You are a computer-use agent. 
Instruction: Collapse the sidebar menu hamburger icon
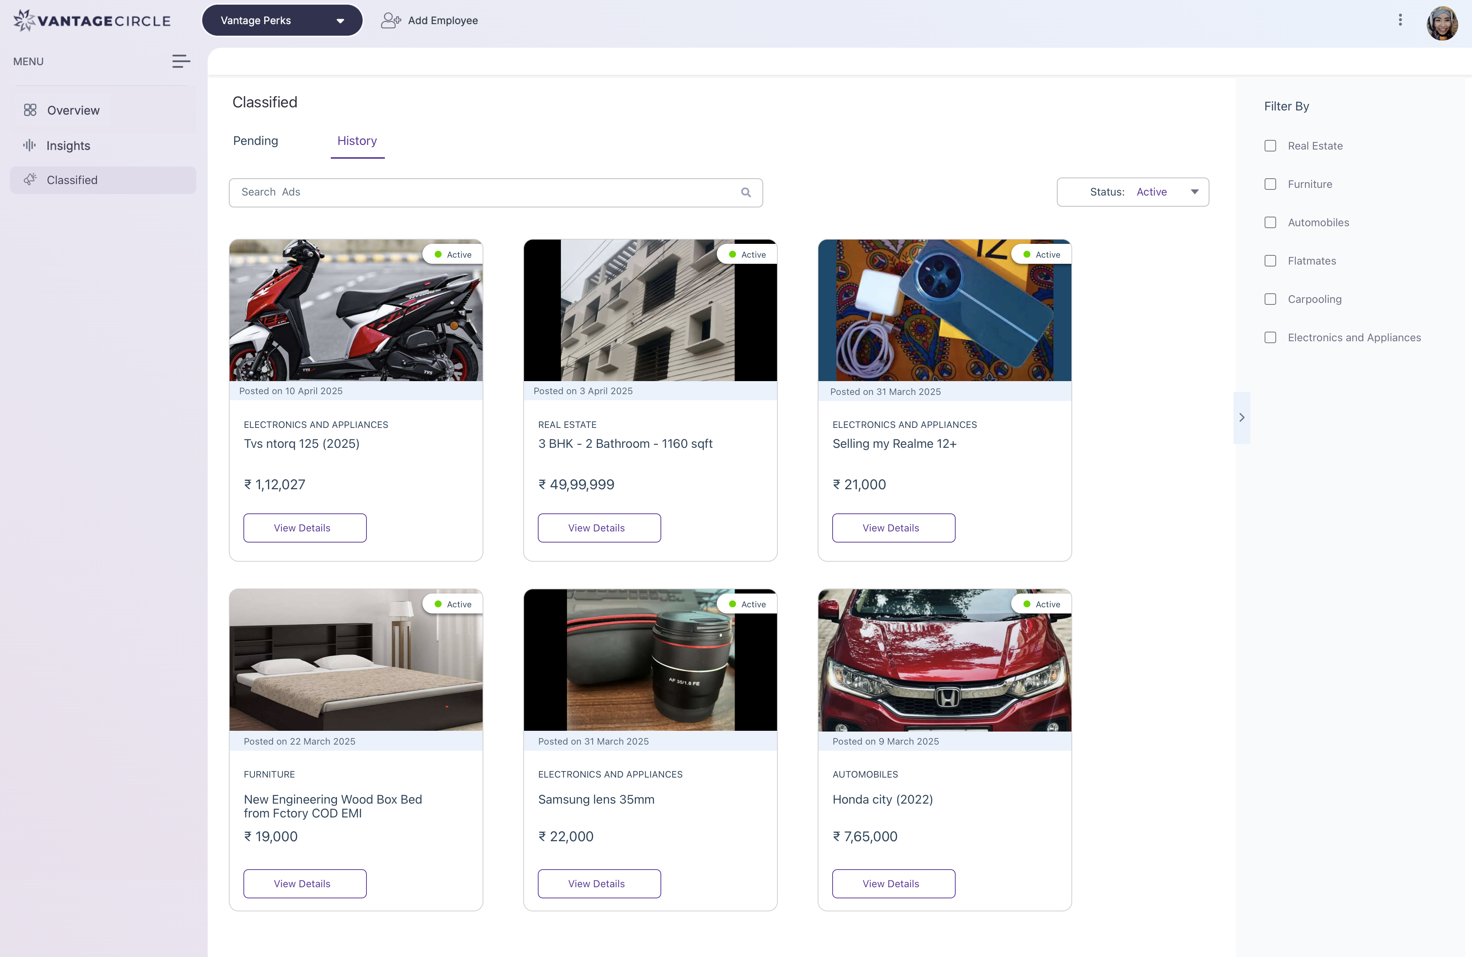point(181,61)
